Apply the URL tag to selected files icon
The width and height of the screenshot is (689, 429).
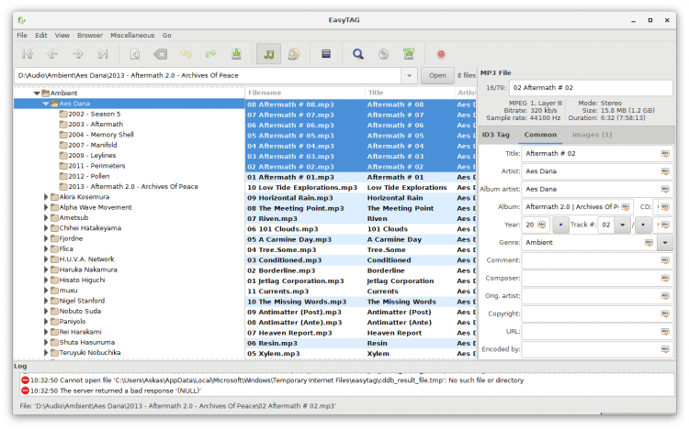click(665, 332)
